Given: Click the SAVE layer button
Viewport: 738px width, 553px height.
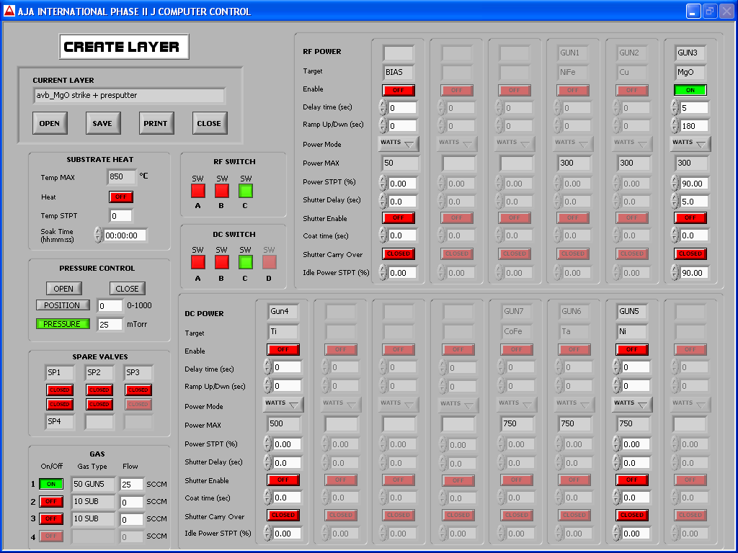Looking at the screenshot, I should [x=102, y=123].
